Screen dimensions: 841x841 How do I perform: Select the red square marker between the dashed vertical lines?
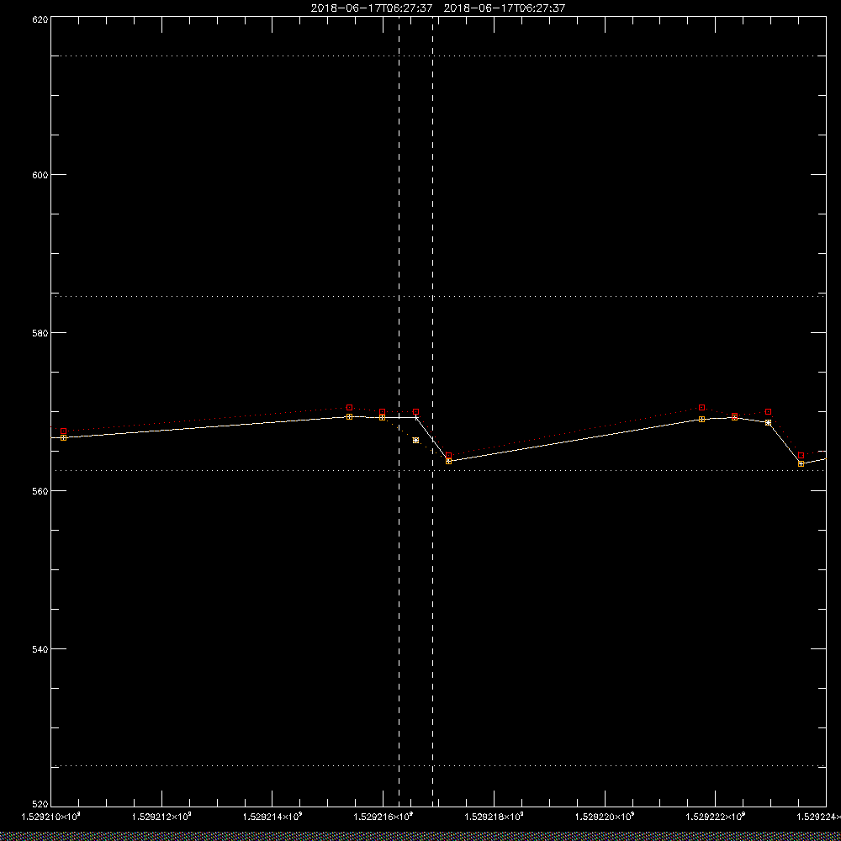(415, 412)
